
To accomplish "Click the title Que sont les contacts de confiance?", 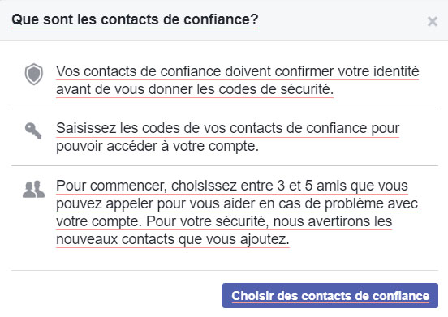I will point(135,19).
